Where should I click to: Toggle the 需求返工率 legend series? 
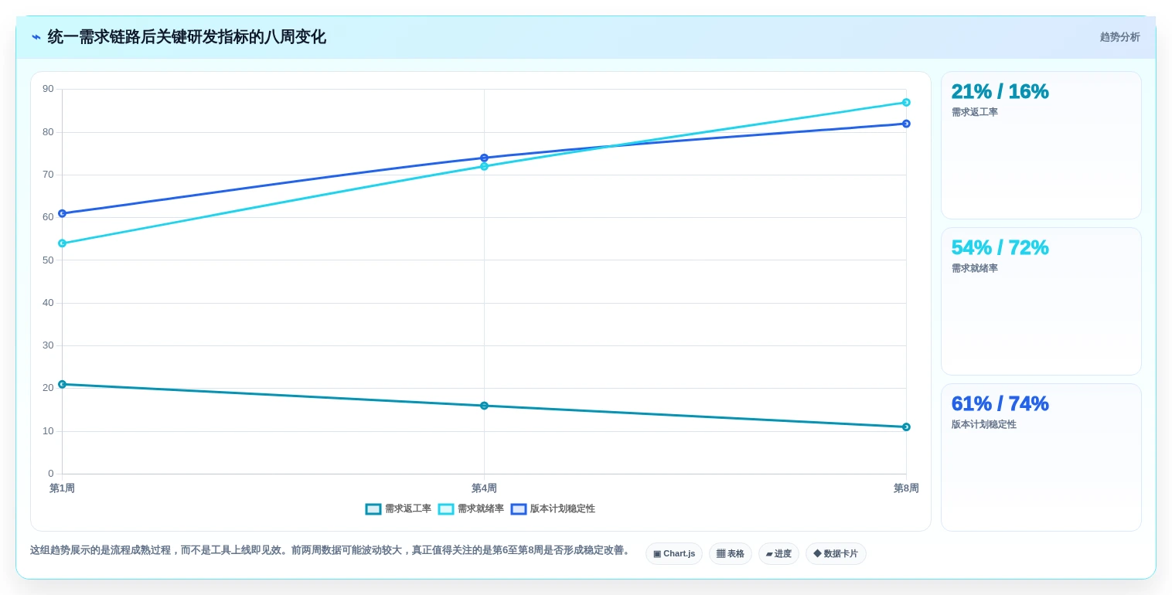(398, 509)
